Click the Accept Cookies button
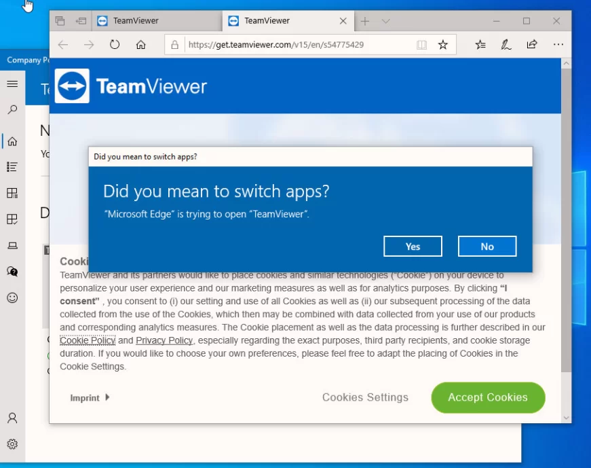 [488, 397]
